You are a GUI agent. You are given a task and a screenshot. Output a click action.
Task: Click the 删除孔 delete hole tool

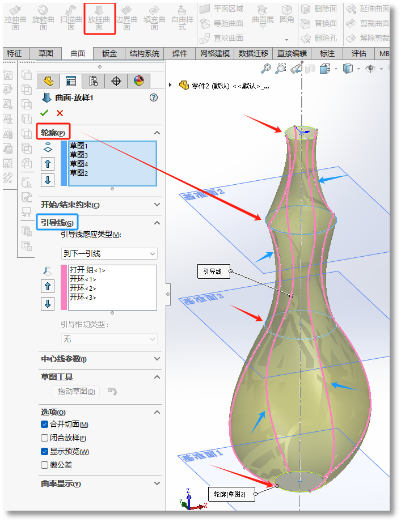pyautogui.click(x=319, y=38)
